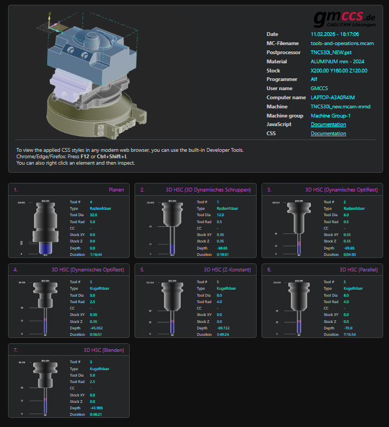
Task: Click the postprocessor value TNC530i_NEW.pst
Action: (x=331, y=52)
